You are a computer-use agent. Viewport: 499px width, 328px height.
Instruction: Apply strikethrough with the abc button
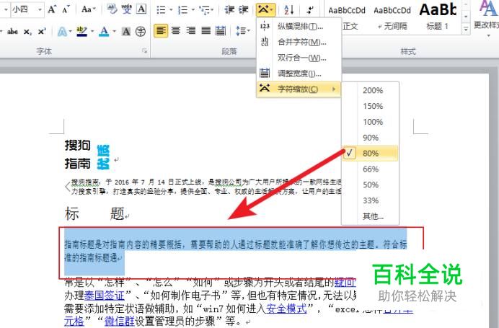click(x=12, y=31)
